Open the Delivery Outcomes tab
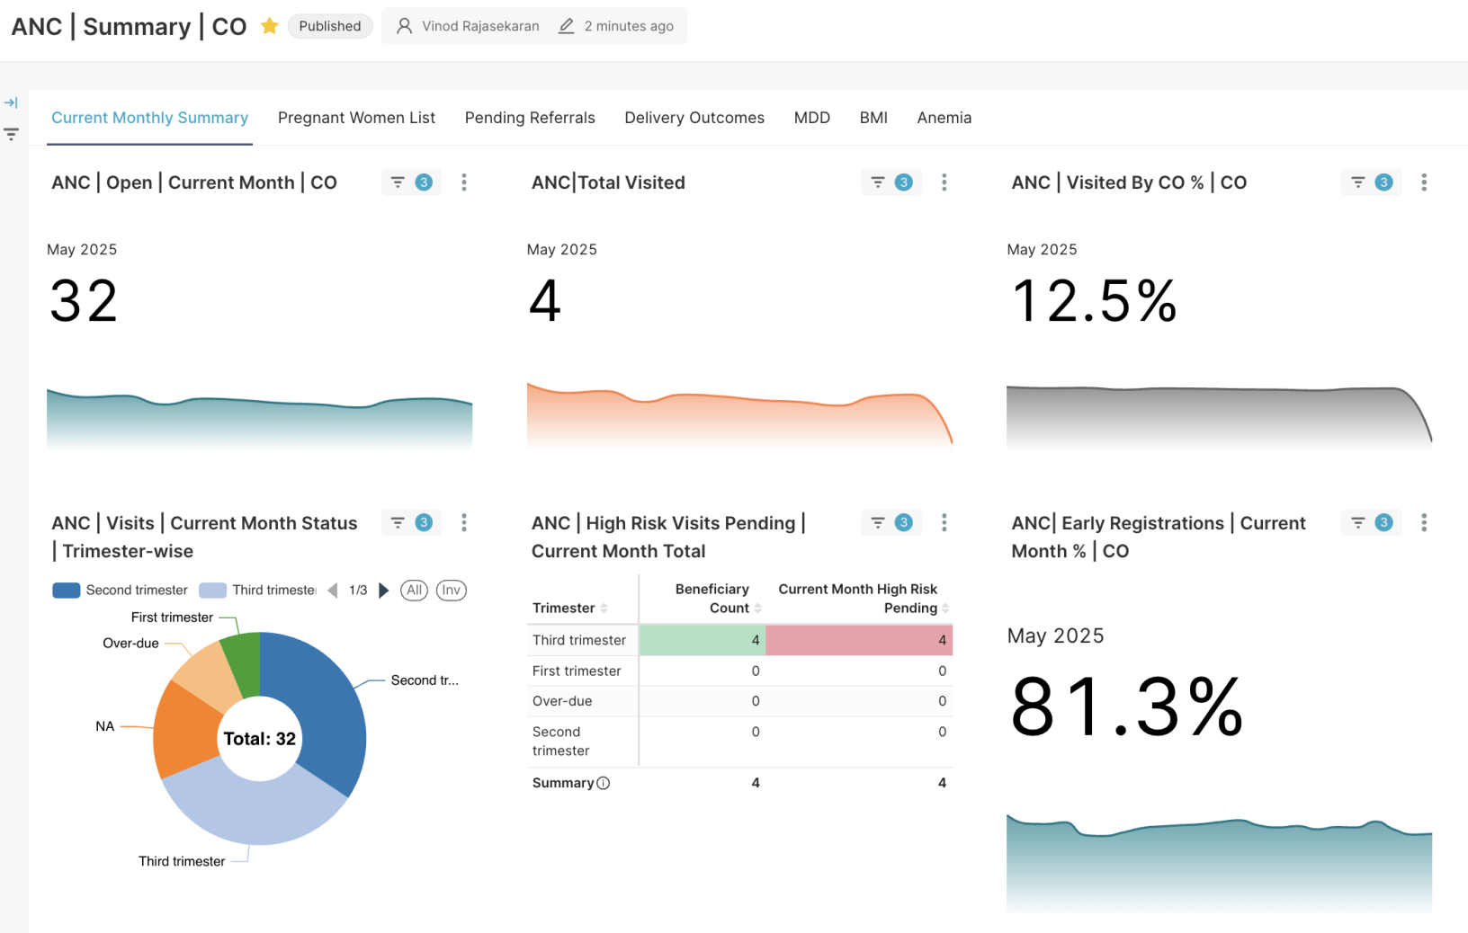The width and height of the screenshot is (1468, 933). [x=694, y=118]
